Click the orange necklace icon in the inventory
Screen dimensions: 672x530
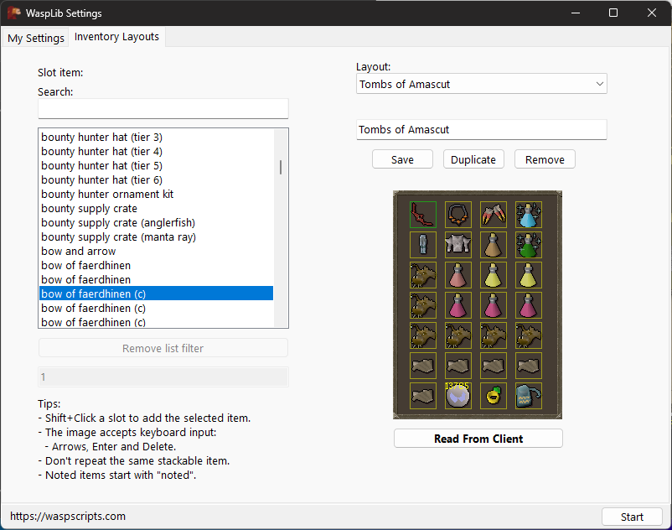point(458,215)
